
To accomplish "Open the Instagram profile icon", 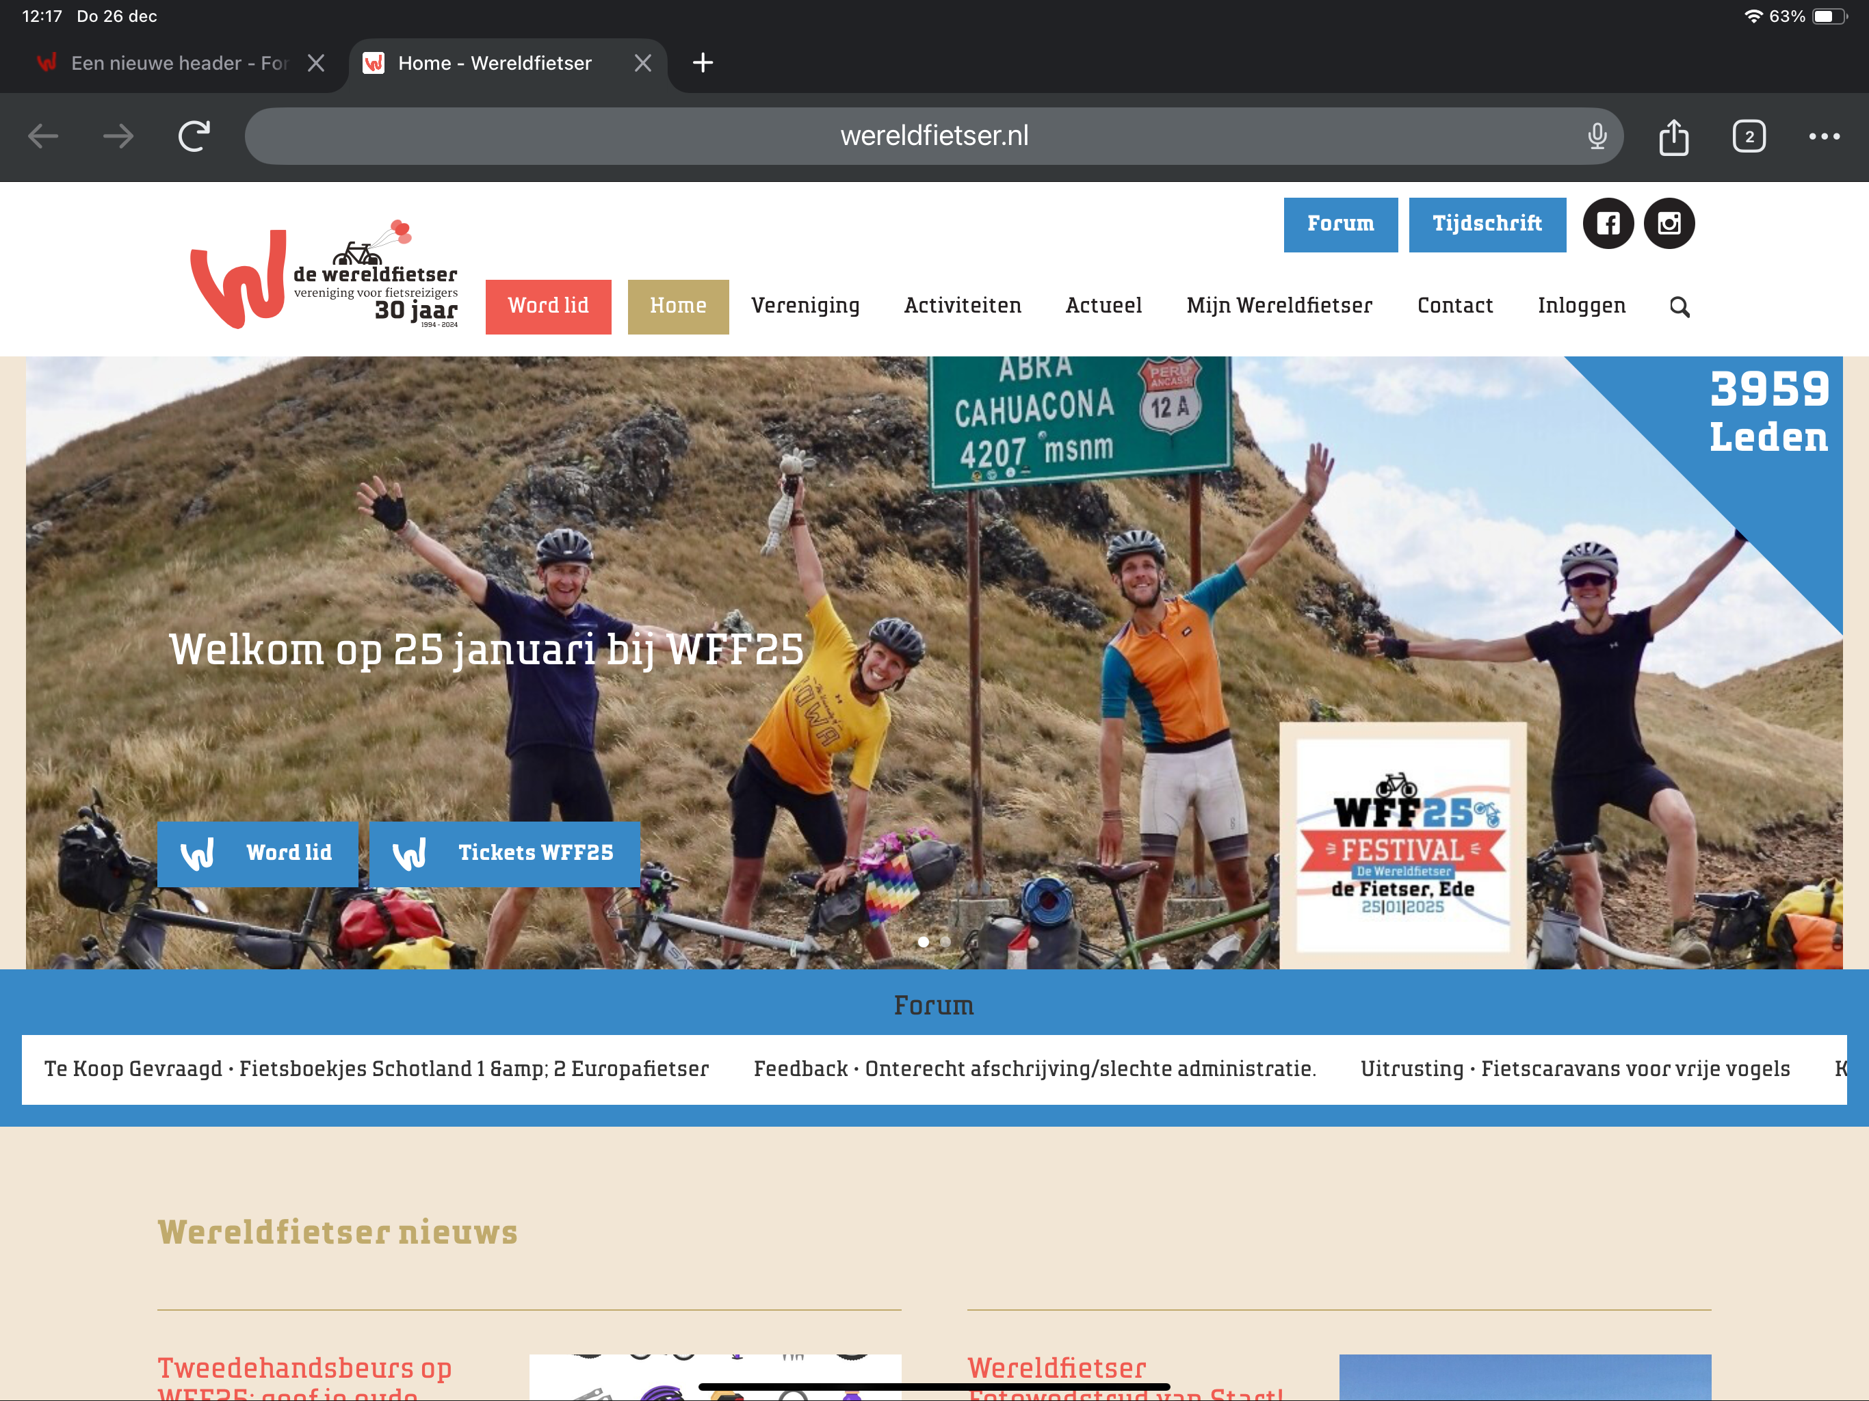I will point(1669,224).
